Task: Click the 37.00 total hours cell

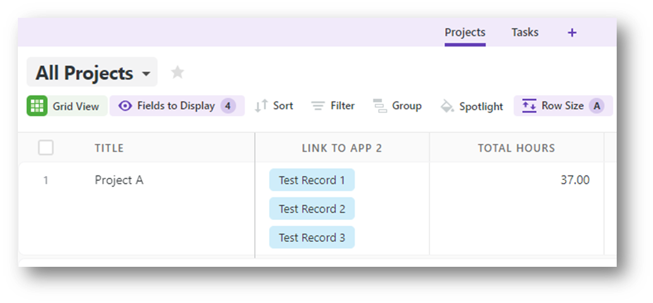Action: 575,180
